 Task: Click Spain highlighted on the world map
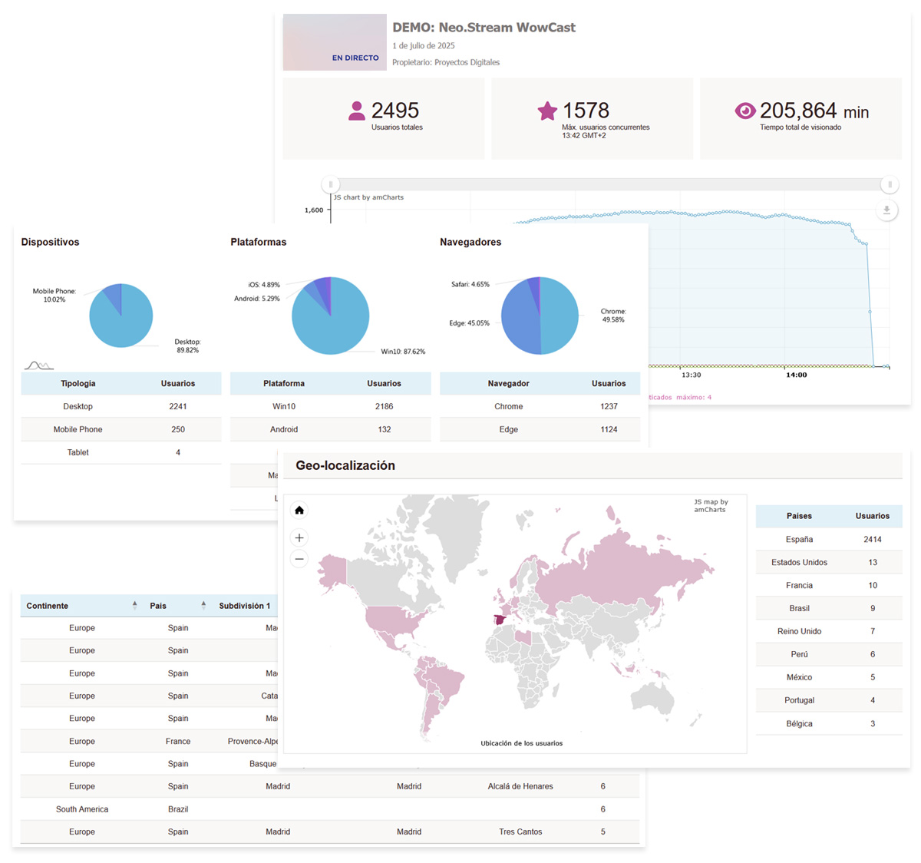coord(500,620)
